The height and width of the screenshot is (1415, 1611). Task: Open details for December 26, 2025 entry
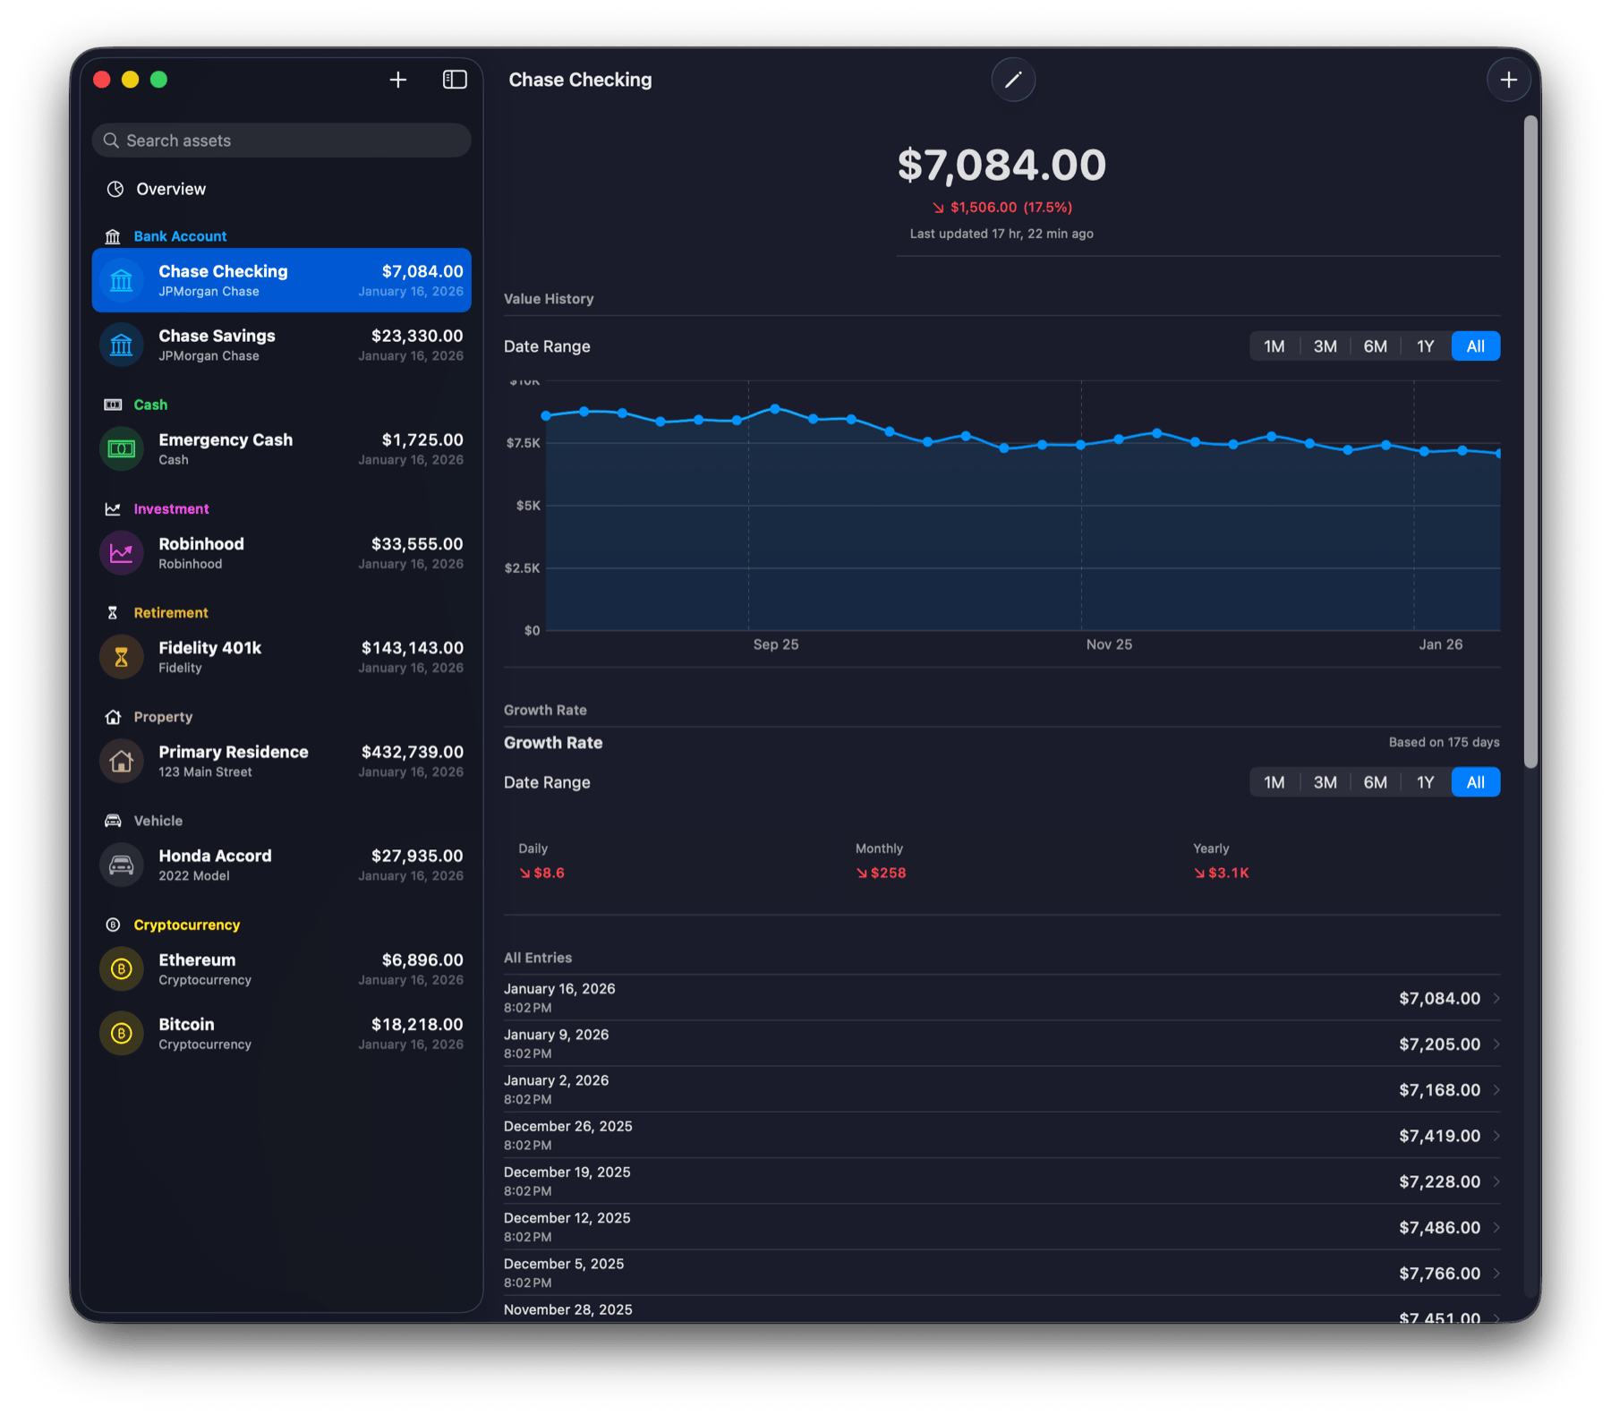pos(1498,1135)
